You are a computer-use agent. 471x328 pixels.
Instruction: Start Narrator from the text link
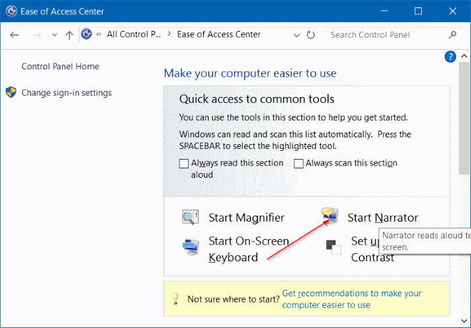click(x=383, y=218)
